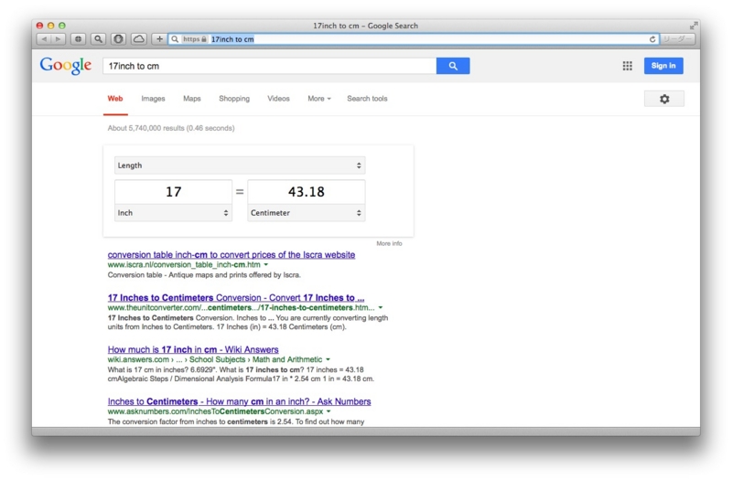
Task: Switch to the Videos tab
Action: [279, 99]
